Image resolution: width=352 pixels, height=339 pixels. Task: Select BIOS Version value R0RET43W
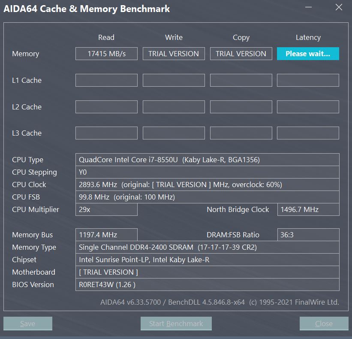[208, 285]
